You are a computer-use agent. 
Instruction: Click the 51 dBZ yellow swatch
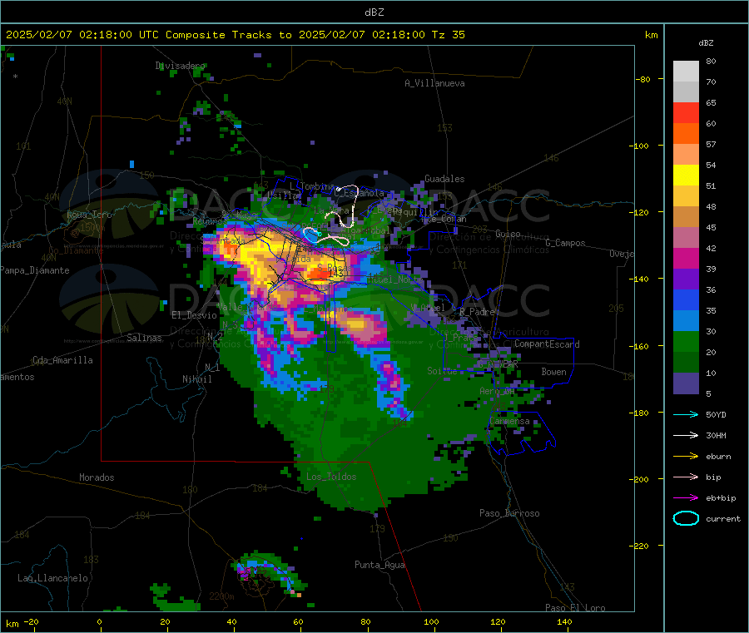coord(686,176)
